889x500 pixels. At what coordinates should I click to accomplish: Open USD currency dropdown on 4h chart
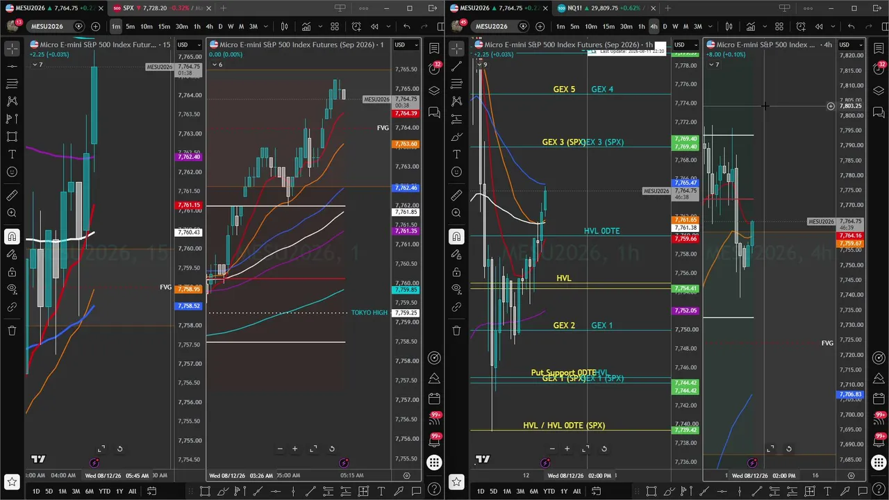click(x=851, y=44)
